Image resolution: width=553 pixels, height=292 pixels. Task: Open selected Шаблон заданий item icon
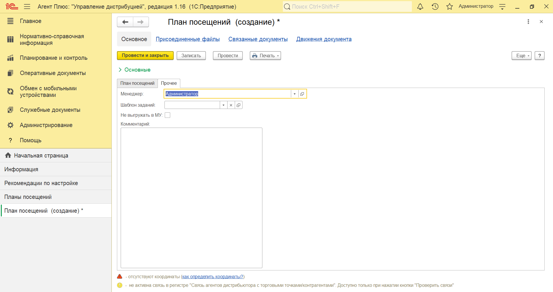coord(238,105)
